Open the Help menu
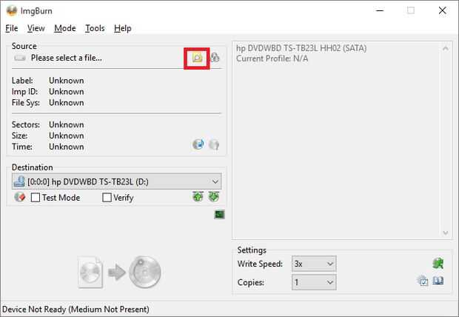Image resolution: width=459 pixels, height=317 pixels. tap(123, 28)
